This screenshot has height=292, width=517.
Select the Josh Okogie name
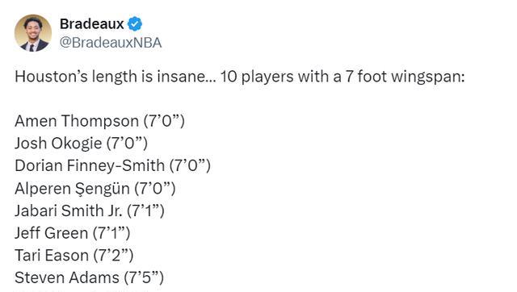tap(58, 144)
